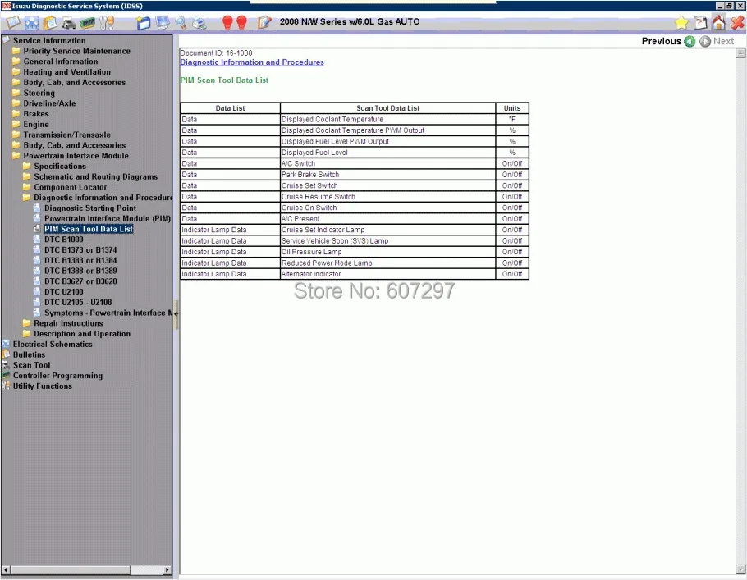Open Utility Functions wrench icon in toolbar
The width and height of the screenshot is (747, 580).
[107, 22]
